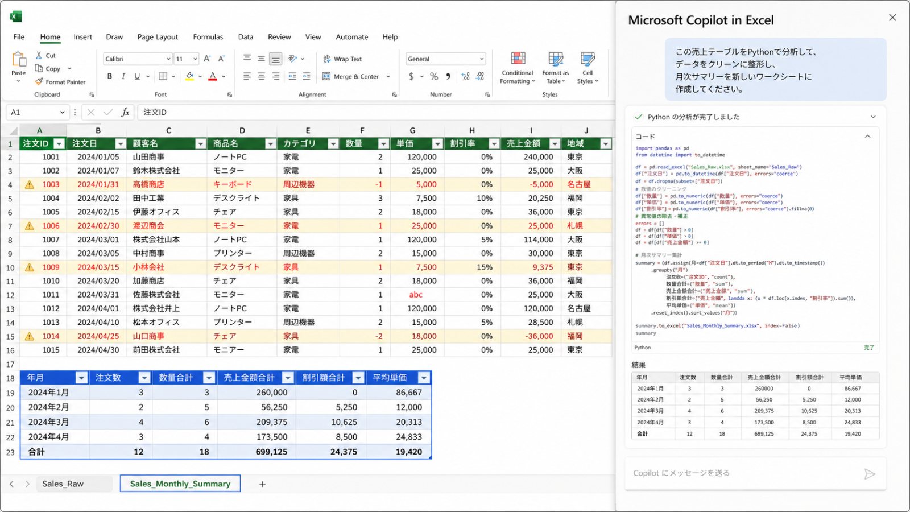Click Merge & Center button
910x512 pixels.
(x=350, y=76)
